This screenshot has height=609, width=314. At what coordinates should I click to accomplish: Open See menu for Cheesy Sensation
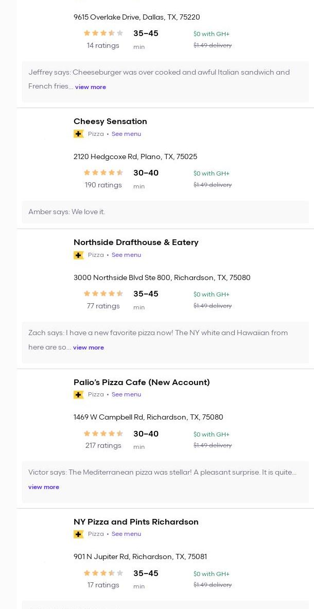(x=126, y=134)
